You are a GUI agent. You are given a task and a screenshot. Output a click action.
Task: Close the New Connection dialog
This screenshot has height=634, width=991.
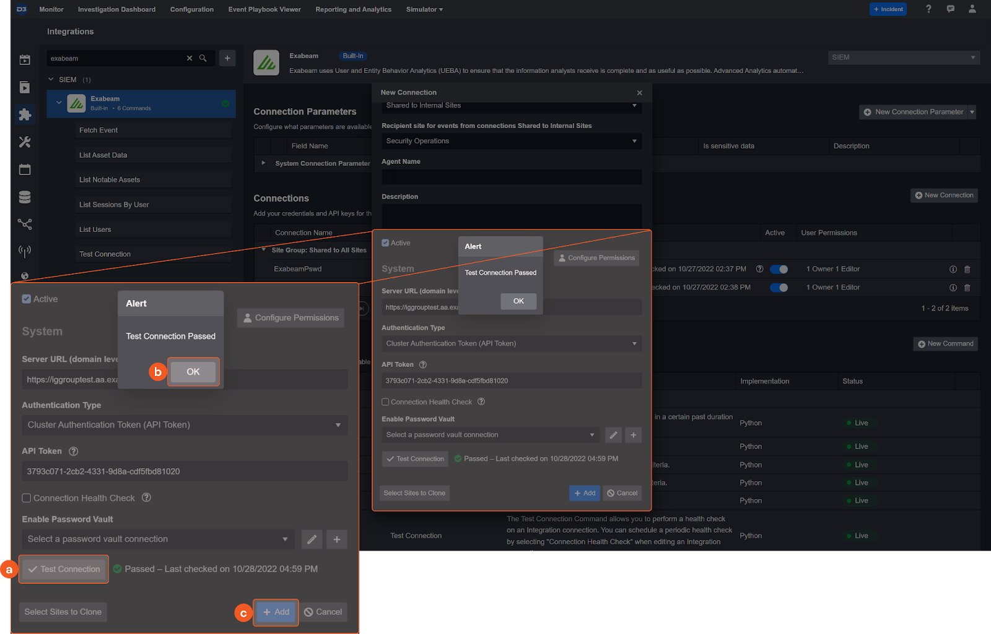(x=639, y=93)
